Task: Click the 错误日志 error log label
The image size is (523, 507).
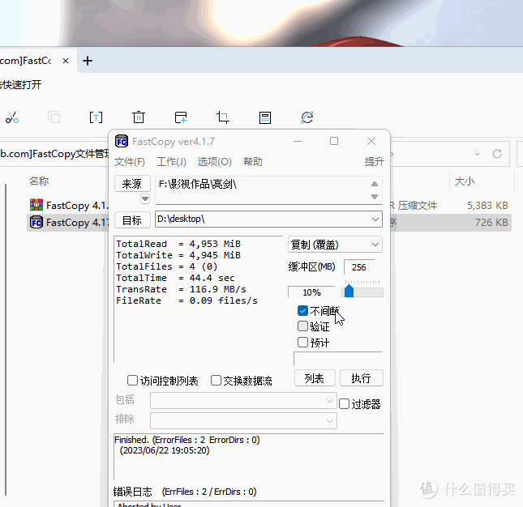Action: tap(132, 492)
